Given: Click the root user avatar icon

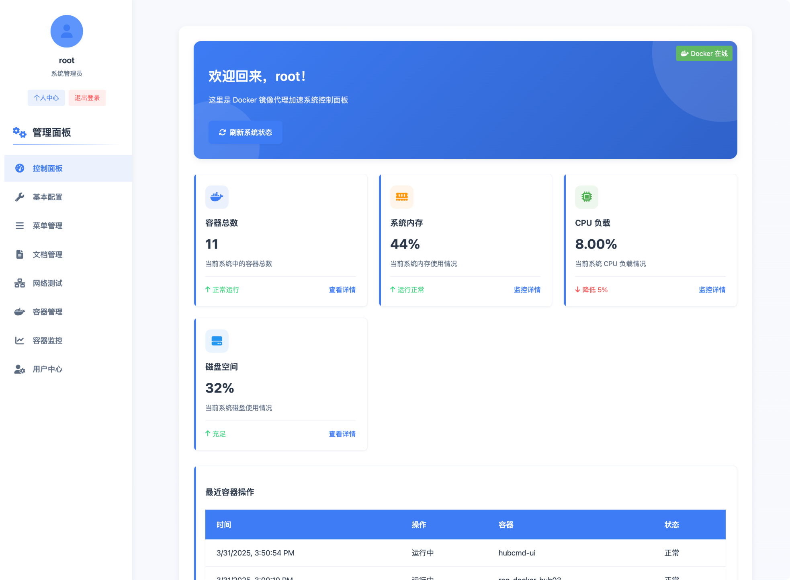Looking at the screenshot, I should [x=67, y=31].
